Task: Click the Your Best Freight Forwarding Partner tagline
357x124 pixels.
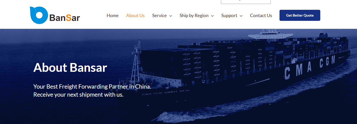Action: tap(92, 87)
